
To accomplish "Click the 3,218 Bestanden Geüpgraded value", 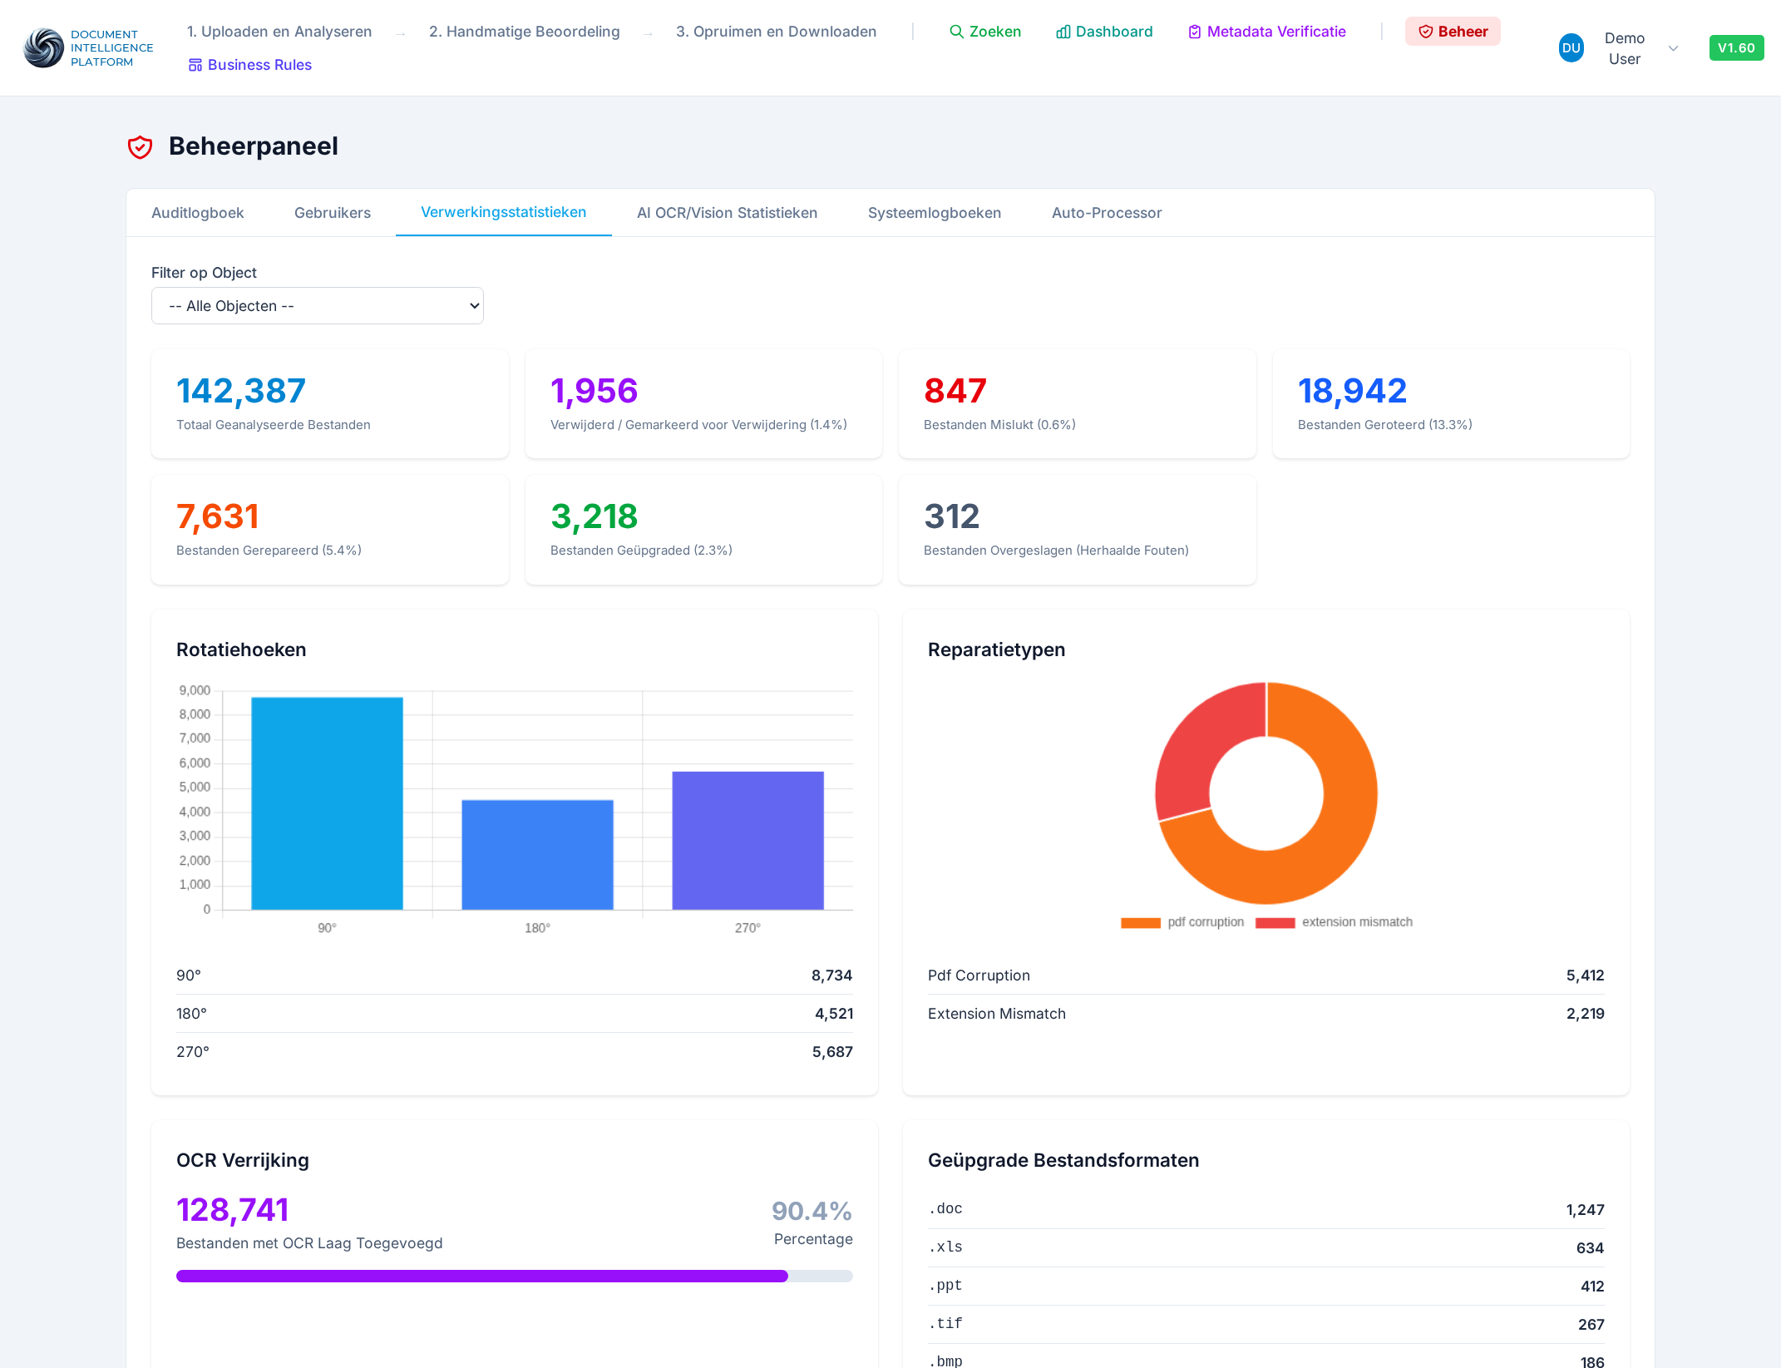I will [594, 516].
